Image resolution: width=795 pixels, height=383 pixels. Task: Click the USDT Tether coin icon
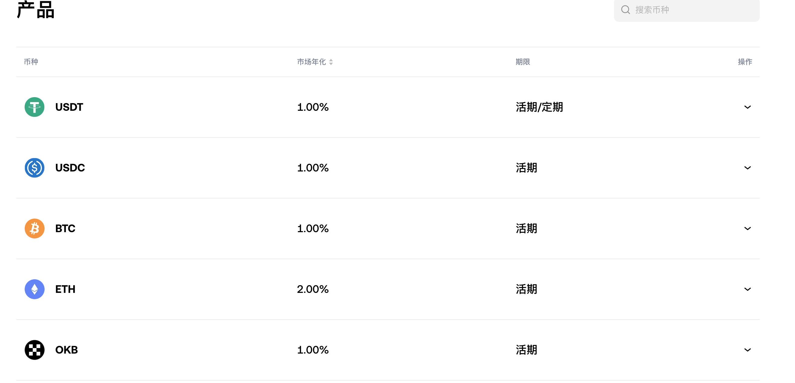click(x=34, y=107)
